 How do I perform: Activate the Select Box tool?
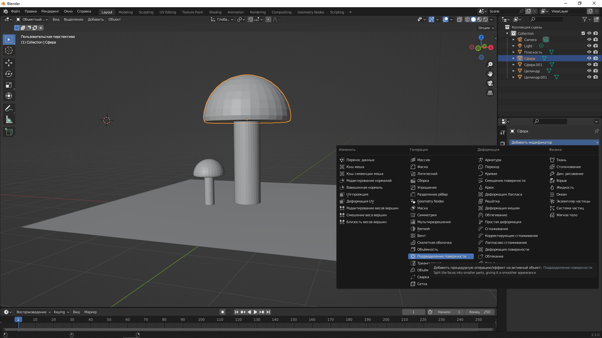[x=9, y=39]
